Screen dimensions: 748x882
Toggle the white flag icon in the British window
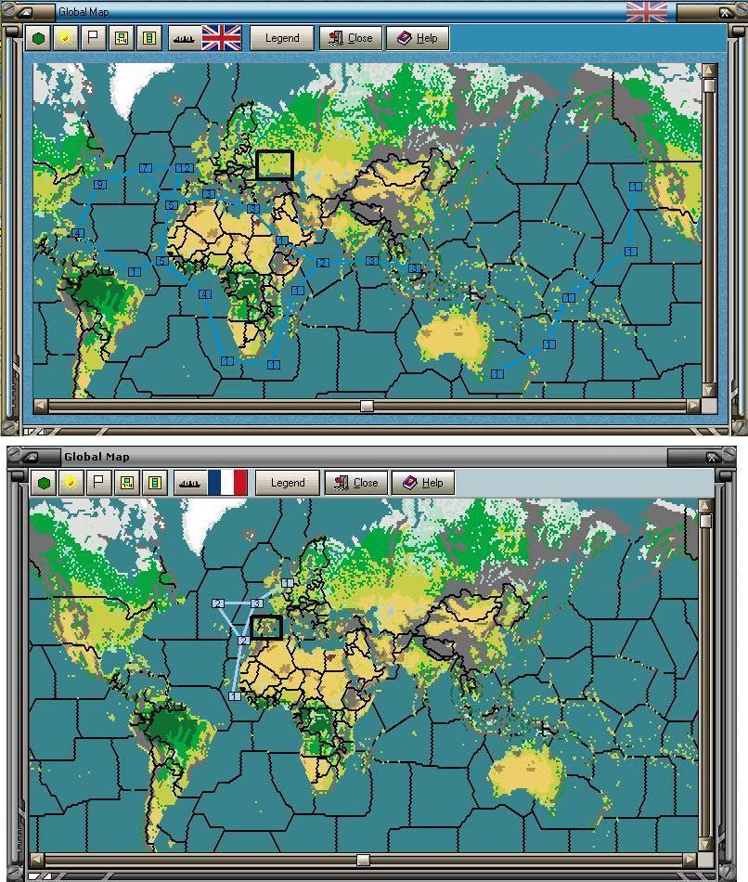(94, 38)
